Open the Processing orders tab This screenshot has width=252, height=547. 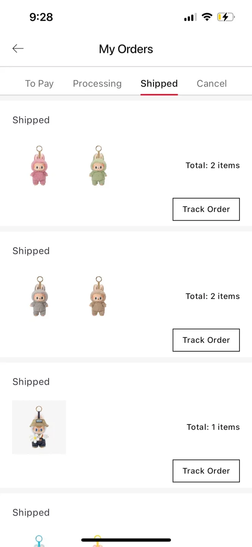pos(97,84)
